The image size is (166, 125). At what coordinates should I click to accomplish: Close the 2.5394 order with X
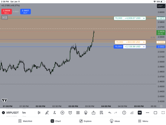tap(144, 42)
